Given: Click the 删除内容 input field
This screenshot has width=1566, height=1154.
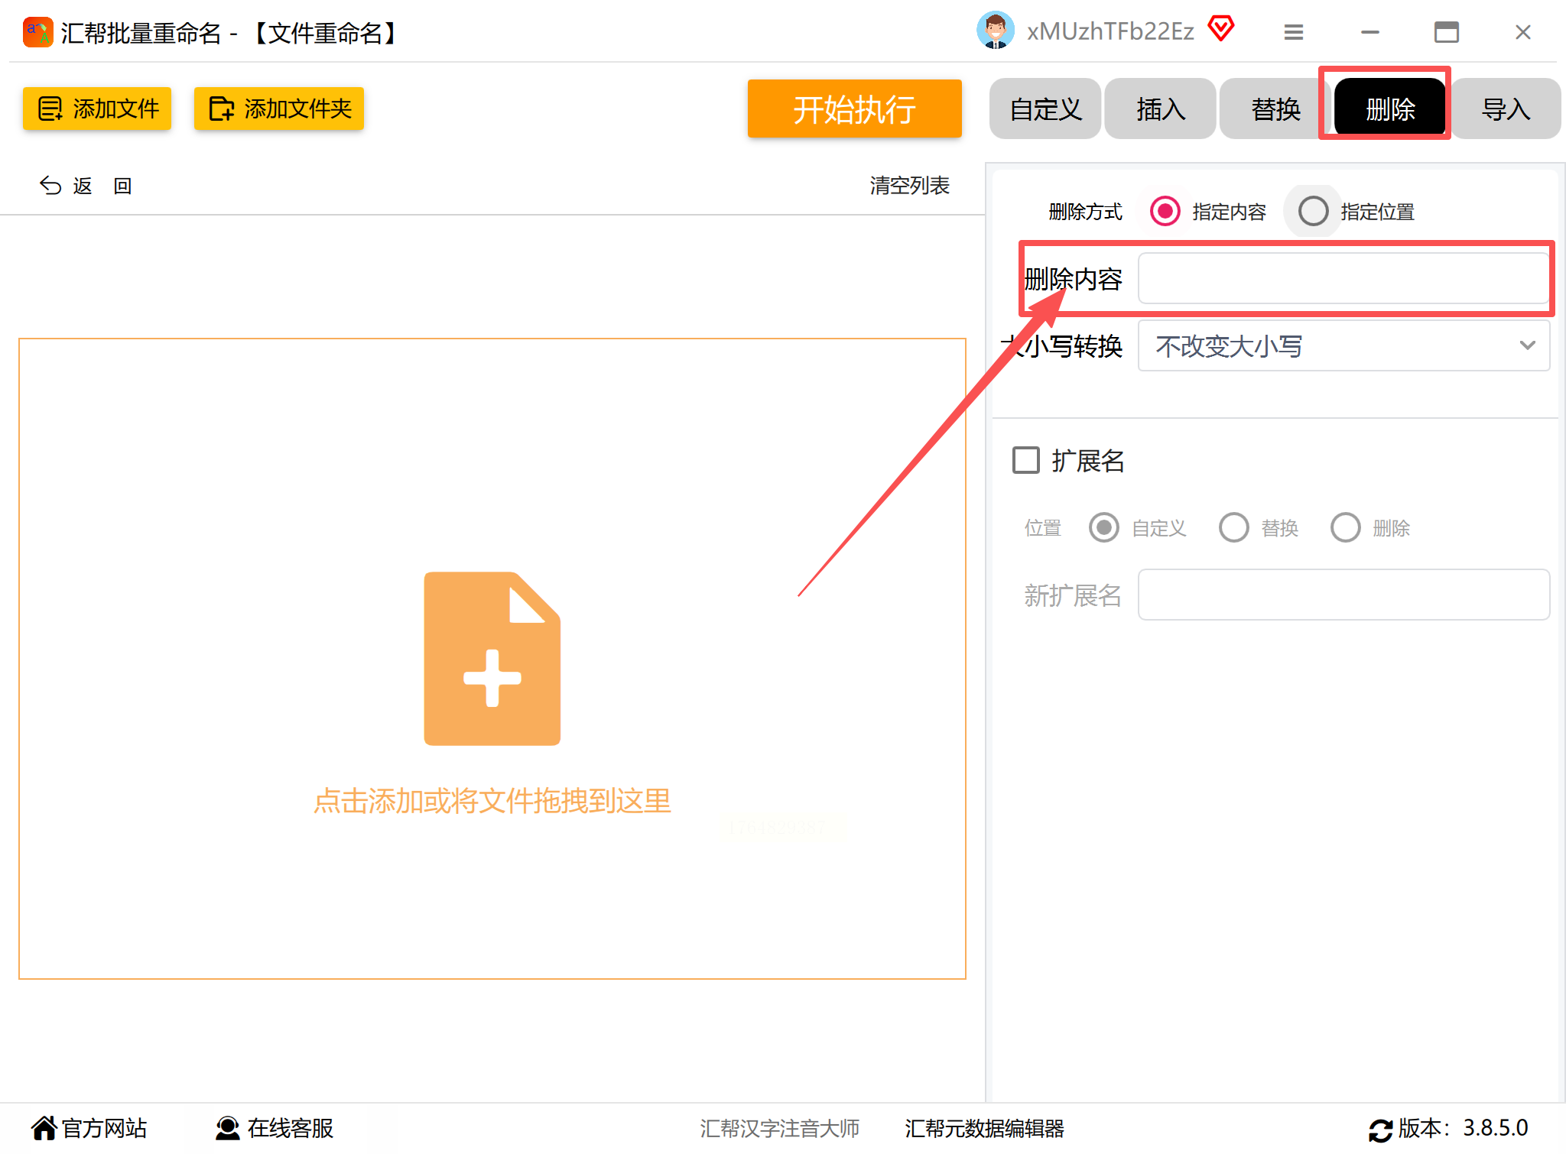Looking at the screenshot, I should pyautogui.click(x=1342, y=279).
